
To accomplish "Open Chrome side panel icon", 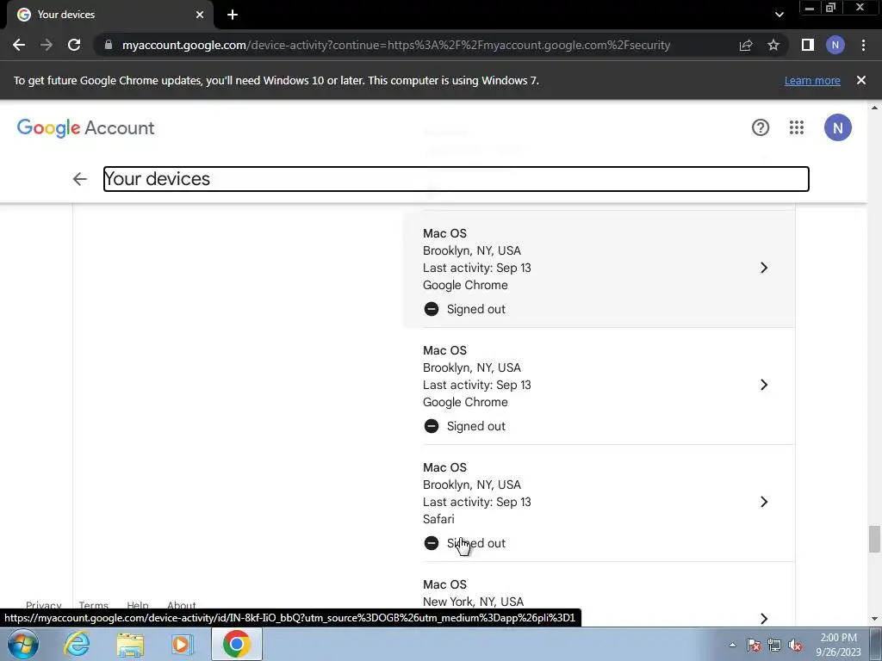I will [x=808, y=45].
